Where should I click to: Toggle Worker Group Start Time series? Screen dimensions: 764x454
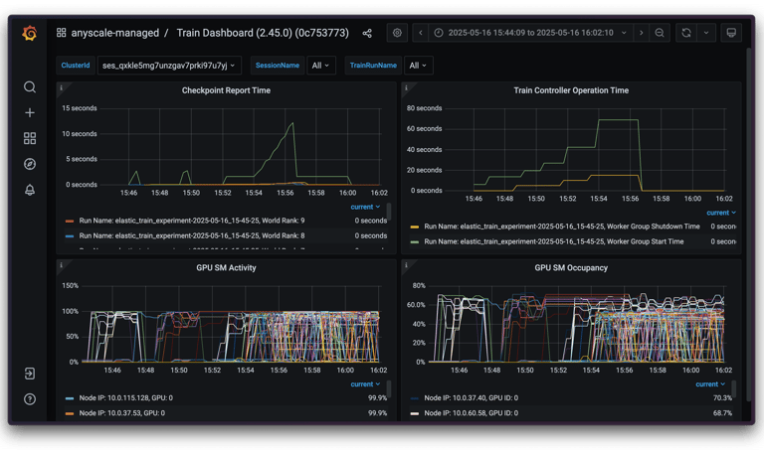coord(553,241)
